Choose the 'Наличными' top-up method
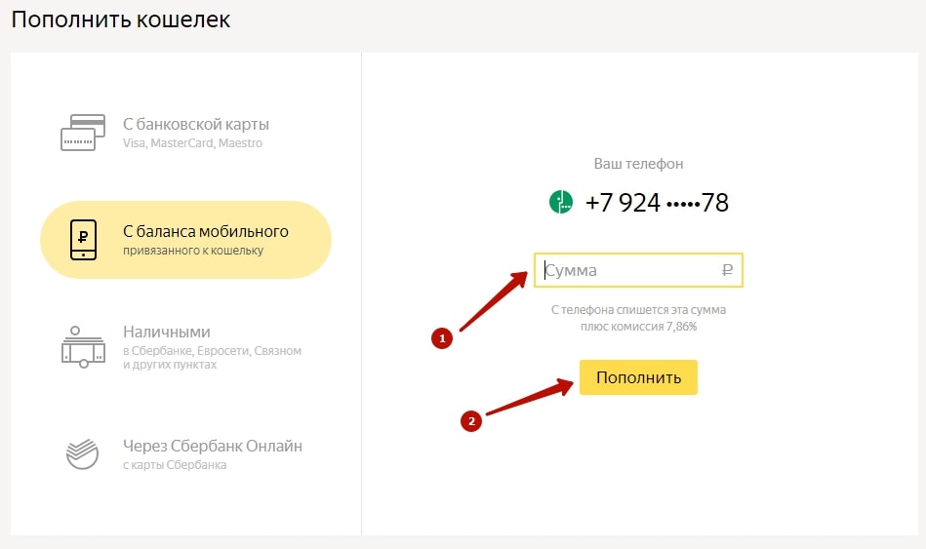The width and height of the screenshot is (926, 549). [x=166, y=332]
